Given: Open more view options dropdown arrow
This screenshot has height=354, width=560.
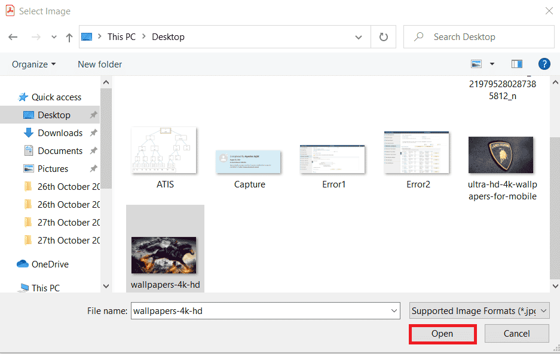Looking at the screenshot, I should [x=492, y=64].
